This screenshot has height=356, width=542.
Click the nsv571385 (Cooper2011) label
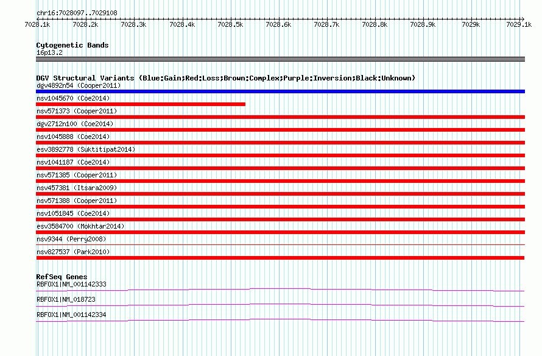click(x=77, y=175)
